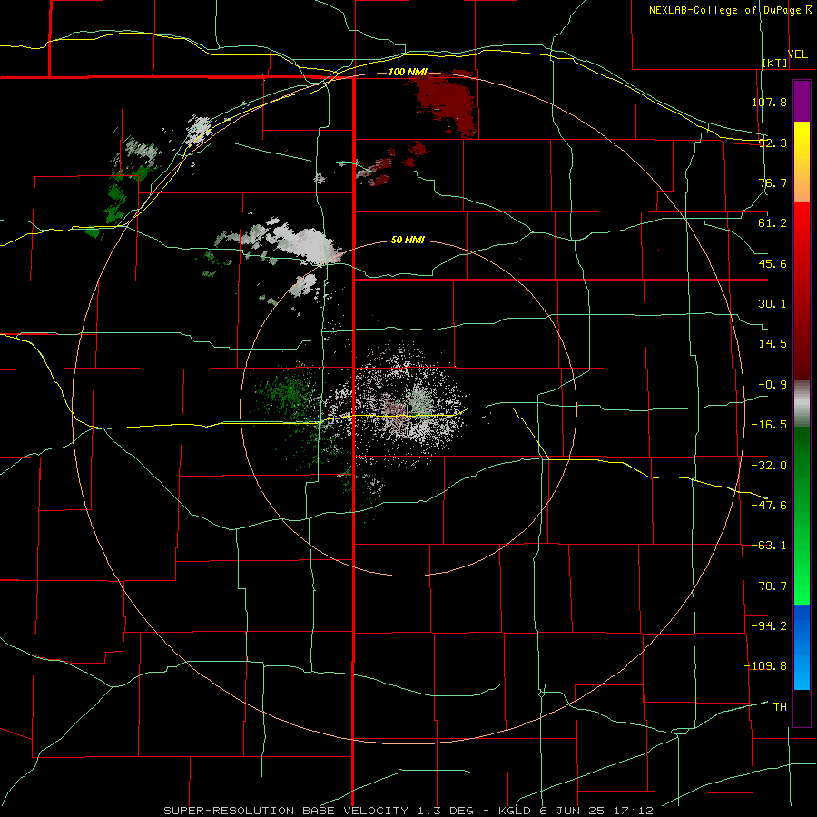Viewport: 817px width, 817px height.
Task: Click the TH label on the legend
Action: [x=780, y=707]
